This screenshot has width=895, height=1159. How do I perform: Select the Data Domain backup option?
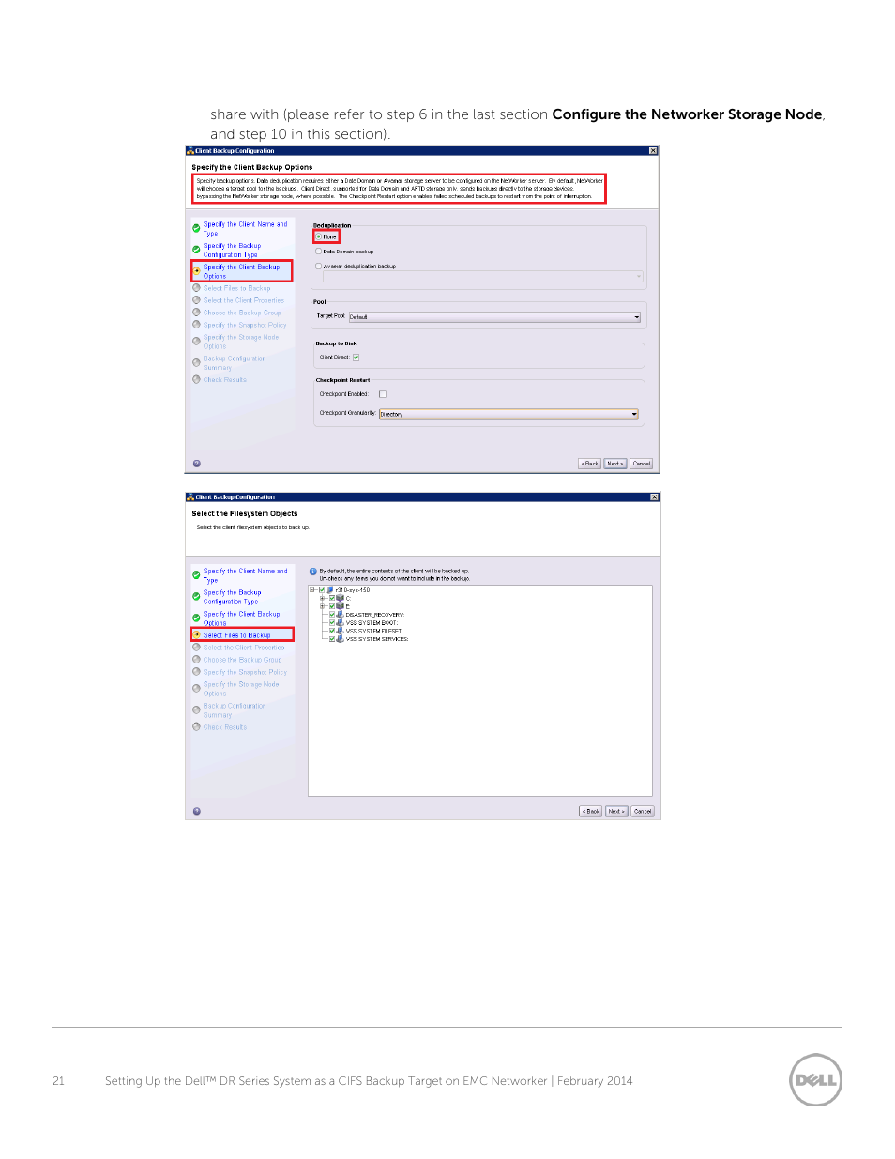point(318,251)
